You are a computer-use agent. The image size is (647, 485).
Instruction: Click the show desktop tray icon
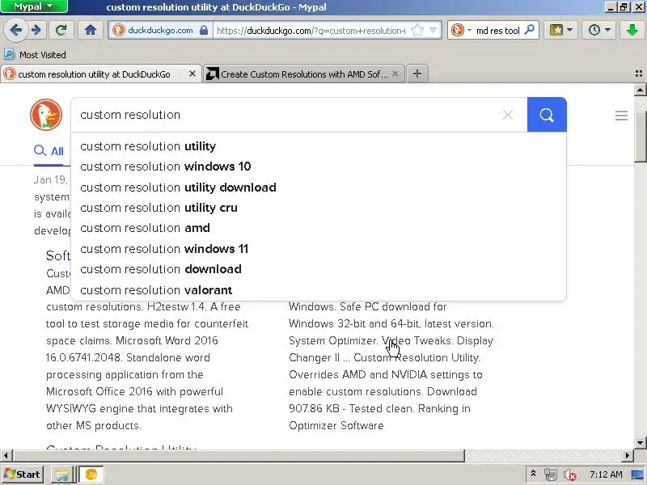click(x=638, y=474)
